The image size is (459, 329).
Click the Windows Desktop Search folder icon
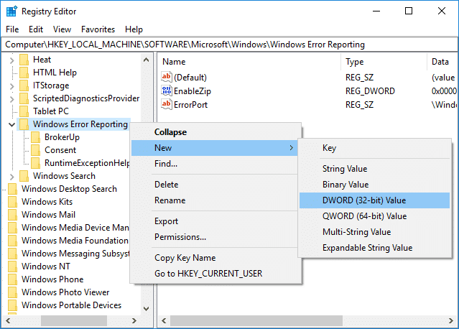13,189
